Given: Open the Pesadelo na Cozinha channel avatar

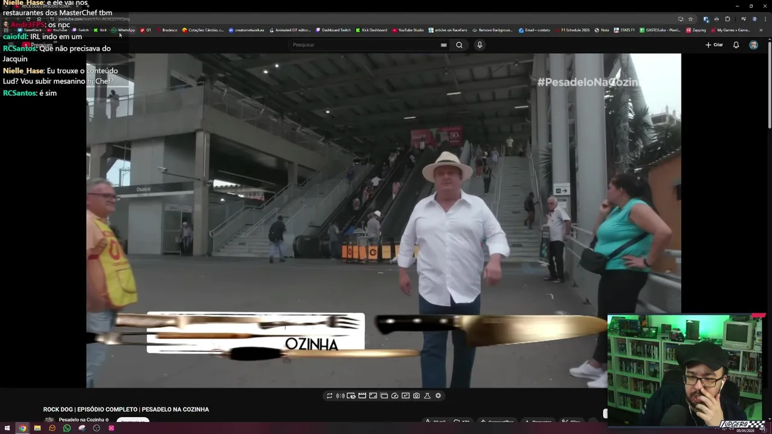Looking at the screenshot, I should coord(49,420).
